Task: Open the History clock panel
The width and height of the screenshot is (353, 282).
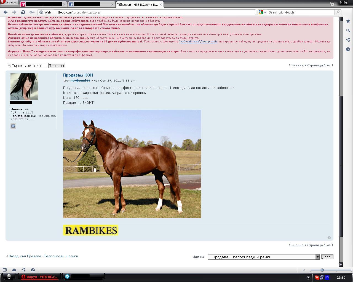Action: pos(348,49)
